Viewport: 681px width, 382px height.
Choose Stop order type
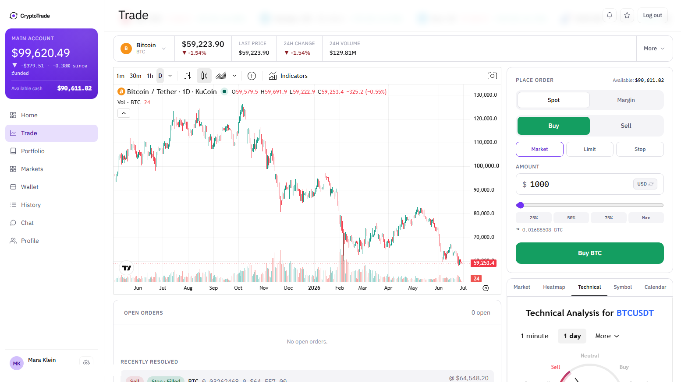[x=640, y=149]
